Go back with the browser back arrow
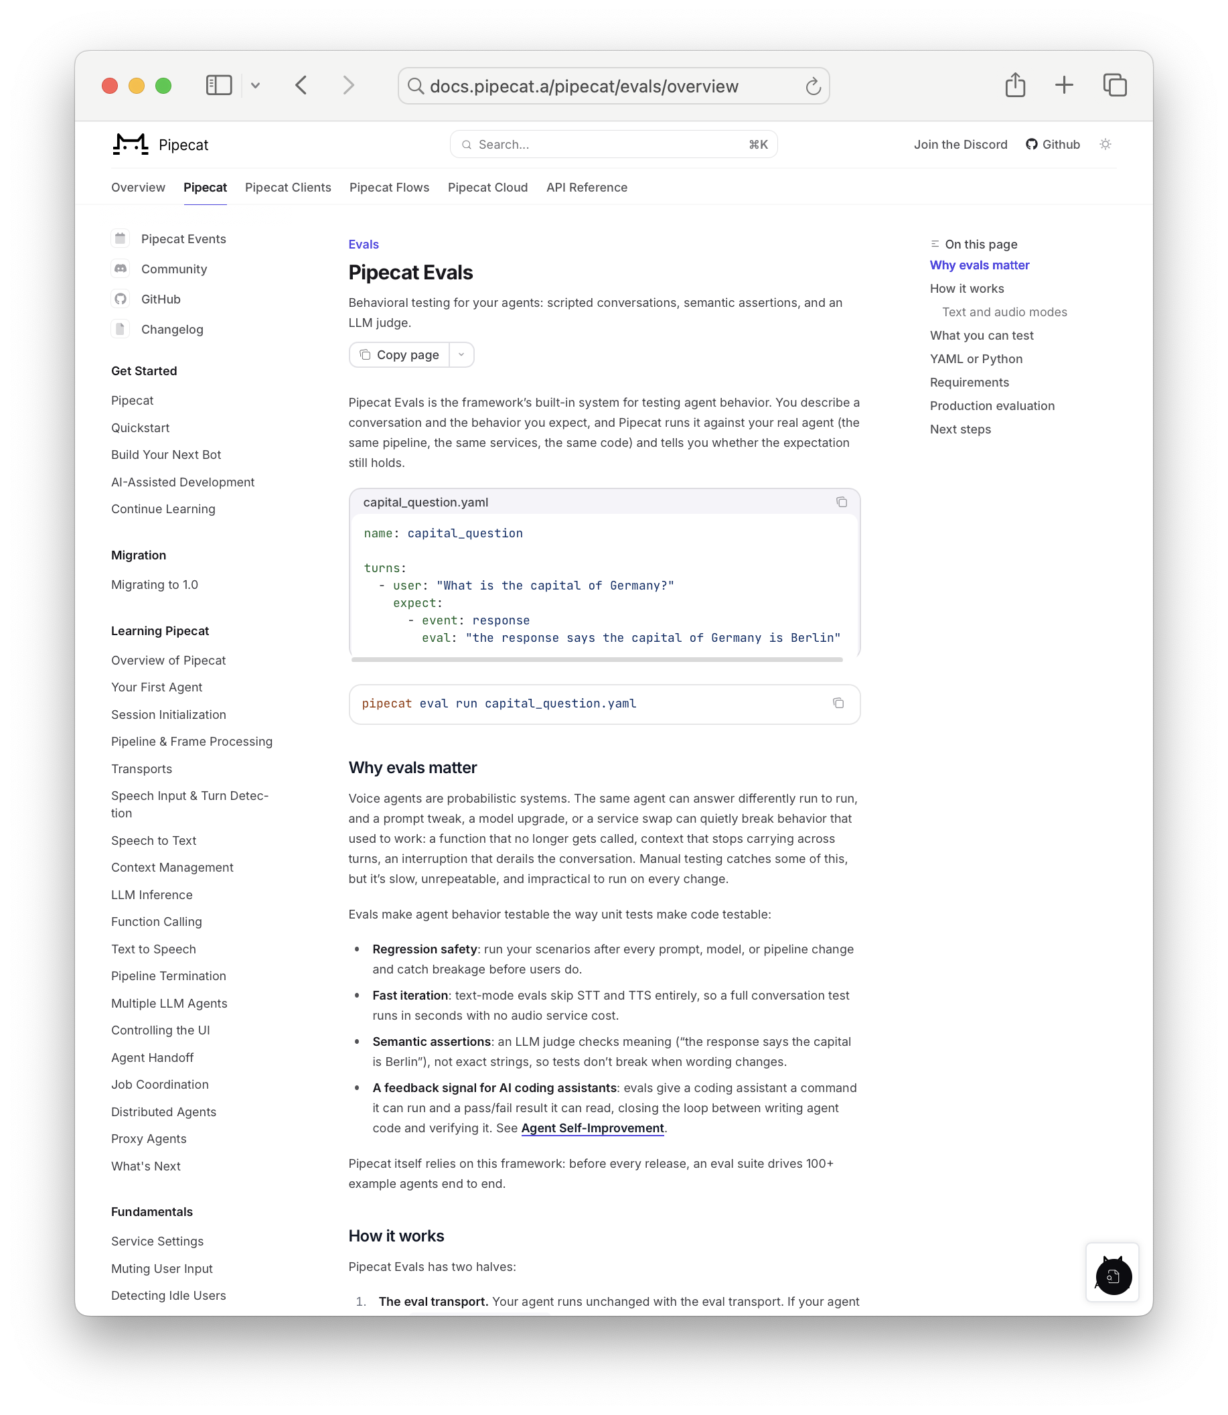This screenshot has height=1415, width=1228. coord(301,85)
